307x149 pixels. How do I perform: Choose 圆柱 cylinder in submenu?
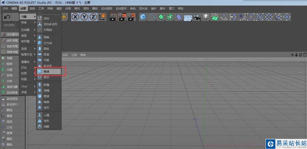[49, 49]
